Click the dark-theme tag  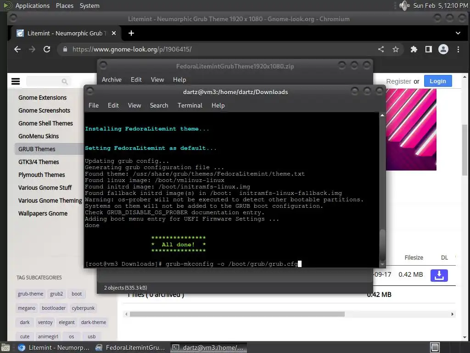94,322
